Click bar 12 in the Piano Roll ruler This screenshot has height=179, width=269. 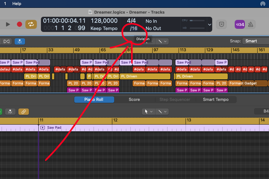click(115, 120)
